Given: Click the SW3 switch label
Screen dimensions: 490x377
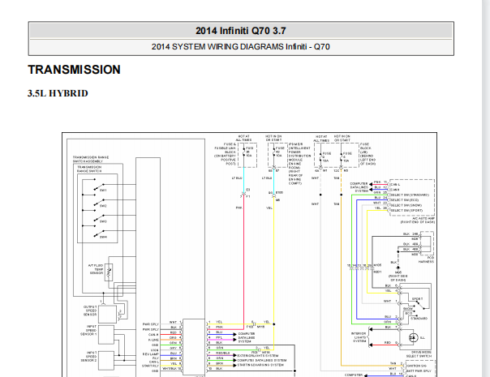Looking at the screenshot, I should (103, 221).
